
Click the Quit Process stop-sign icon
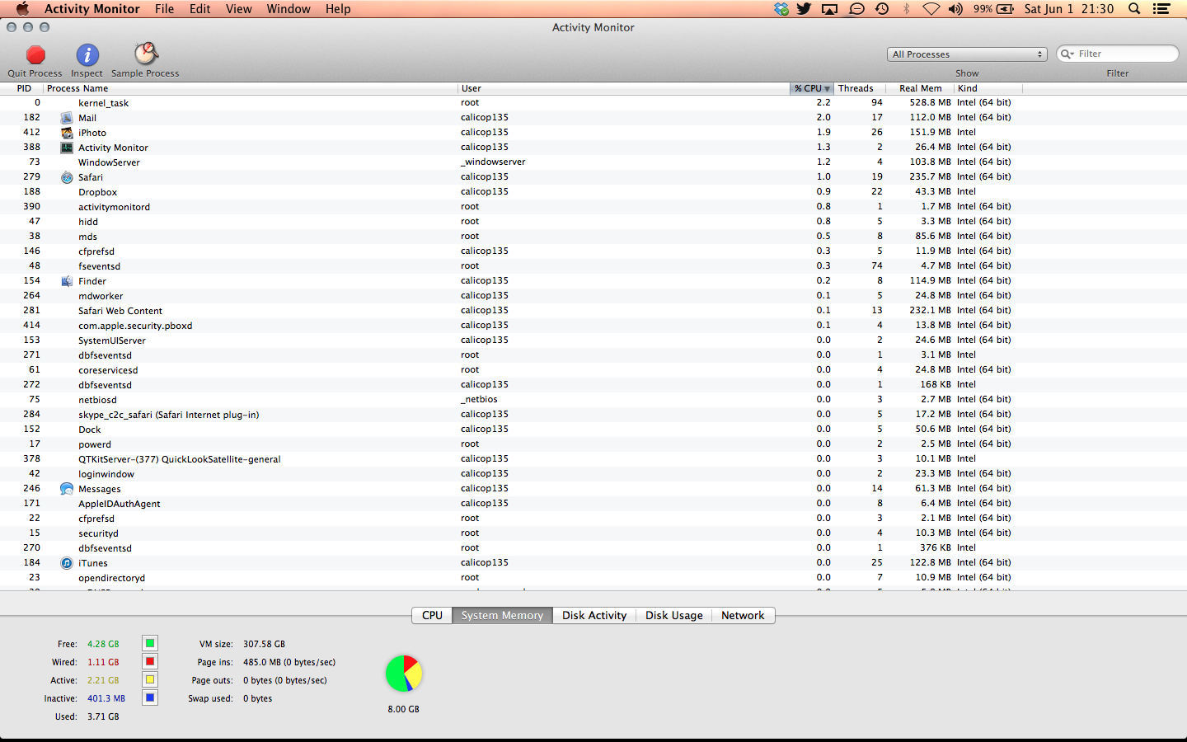[x=35, y=55]
